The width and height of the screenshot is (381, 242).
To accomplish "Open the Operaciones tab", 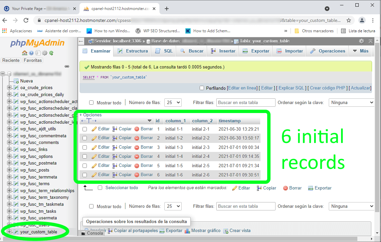I will tap(328, 51).
